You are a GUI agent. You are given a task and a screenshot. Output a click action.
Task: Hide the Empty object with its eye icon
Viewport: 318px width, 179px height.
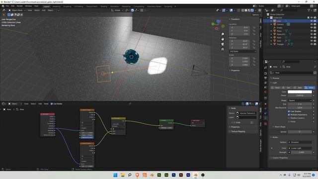[312, 28]
